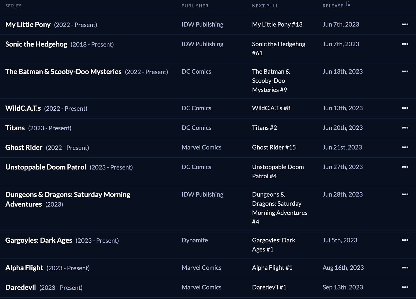416x299 pixels.
Task: Select the Jun 20th, 2023 release date
Action: 343,128
